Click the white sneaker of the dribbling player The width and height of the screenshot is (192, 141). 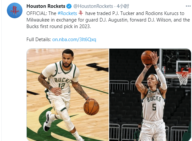click(48, 121)
